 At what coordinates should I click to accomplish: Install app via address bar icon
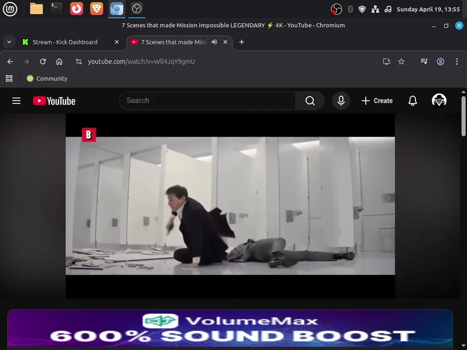(x=387, y=62)
